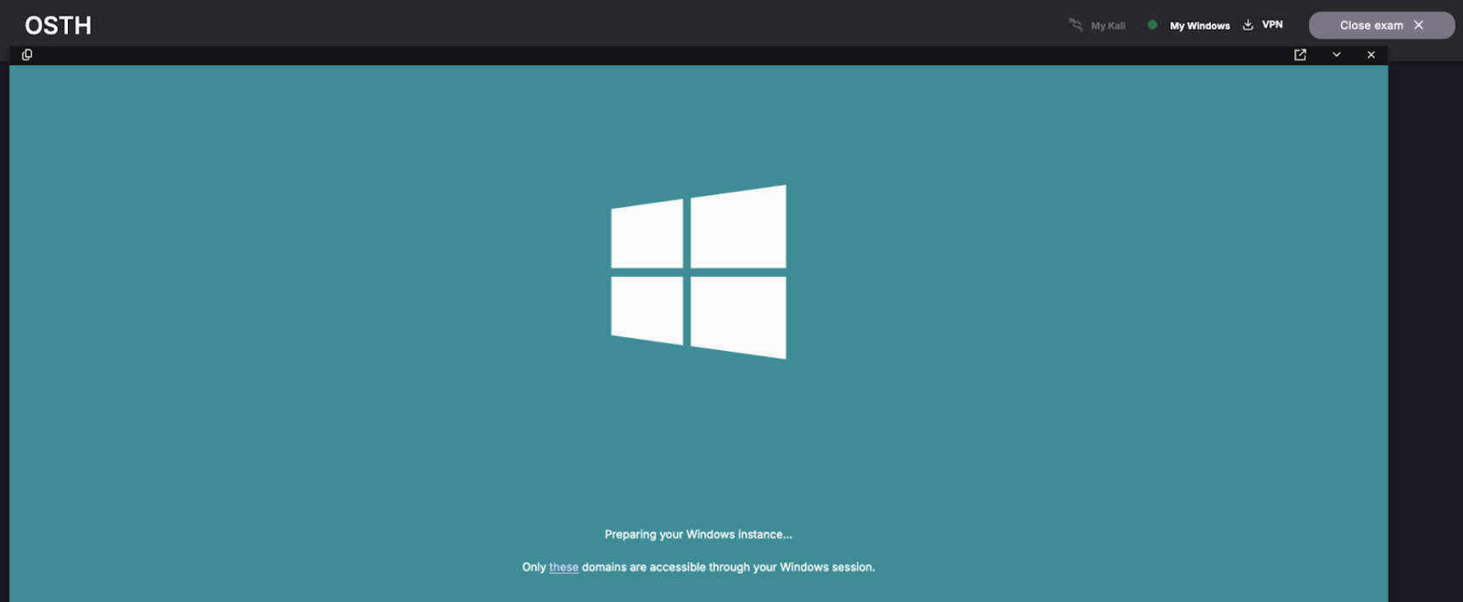Open Windows session in new window

click(1300, 55)
